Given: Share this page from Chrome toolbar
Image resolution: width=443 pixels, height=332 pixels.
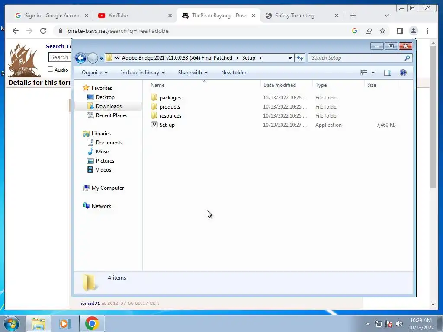Looking at the screenshot, I should pos(369,31).
